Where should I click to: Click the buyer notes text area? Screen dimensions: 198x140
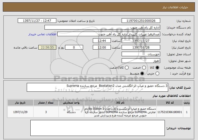(x=97, y=128)
